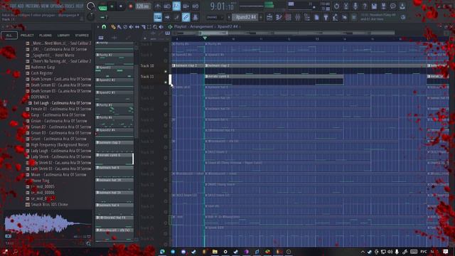Click the stop button in transport
Viewport: 455px width, 256px height.
click(121, 6)
